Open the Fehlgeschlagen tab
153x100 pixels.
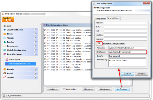click(119, 43)
